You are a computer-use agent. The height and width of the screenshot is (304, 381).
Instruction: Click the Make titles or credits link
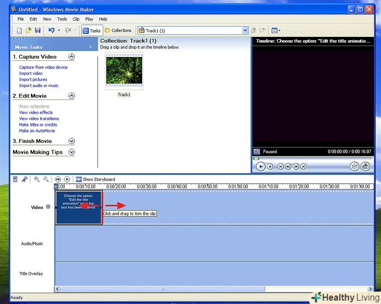(x=38, y=125)
